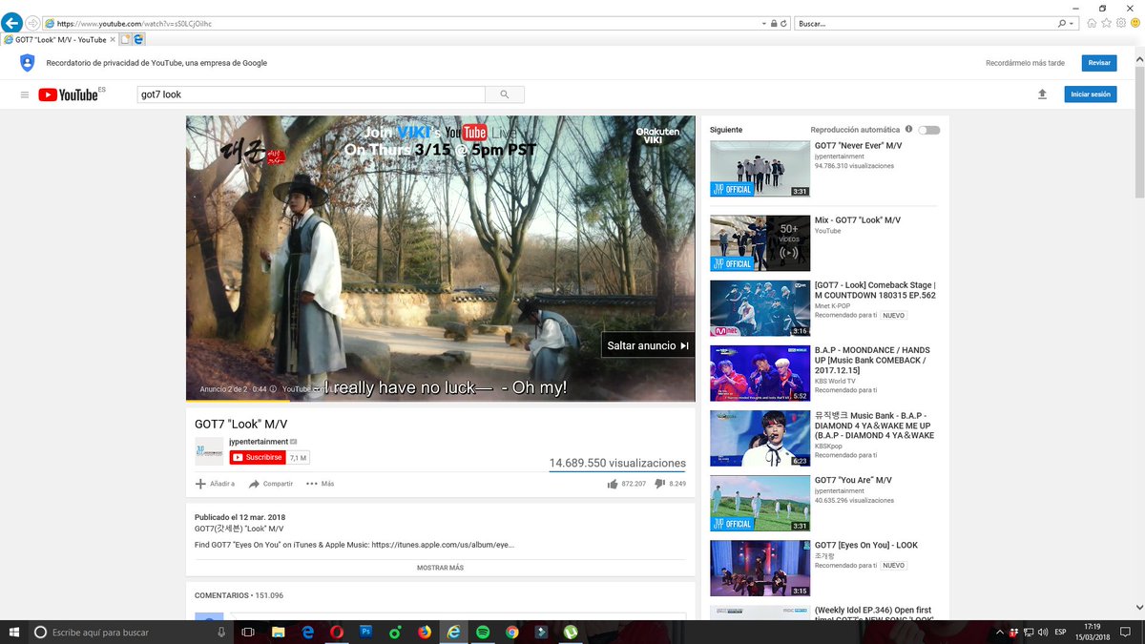Click the upload video arrow icon
This screenshot has width=1145, height=644.
click(1042, 94)
